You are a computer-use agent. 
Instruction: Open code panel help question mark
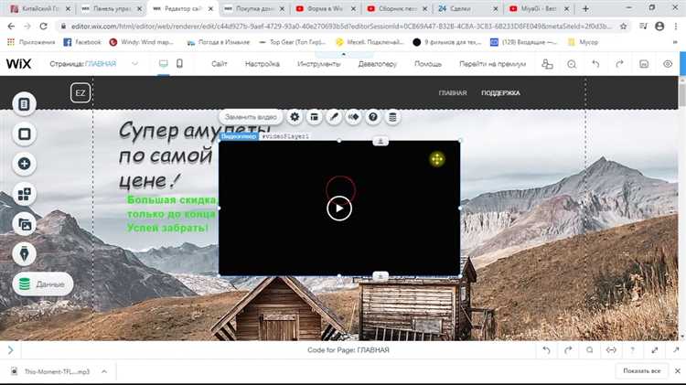(x=632, y=350)
